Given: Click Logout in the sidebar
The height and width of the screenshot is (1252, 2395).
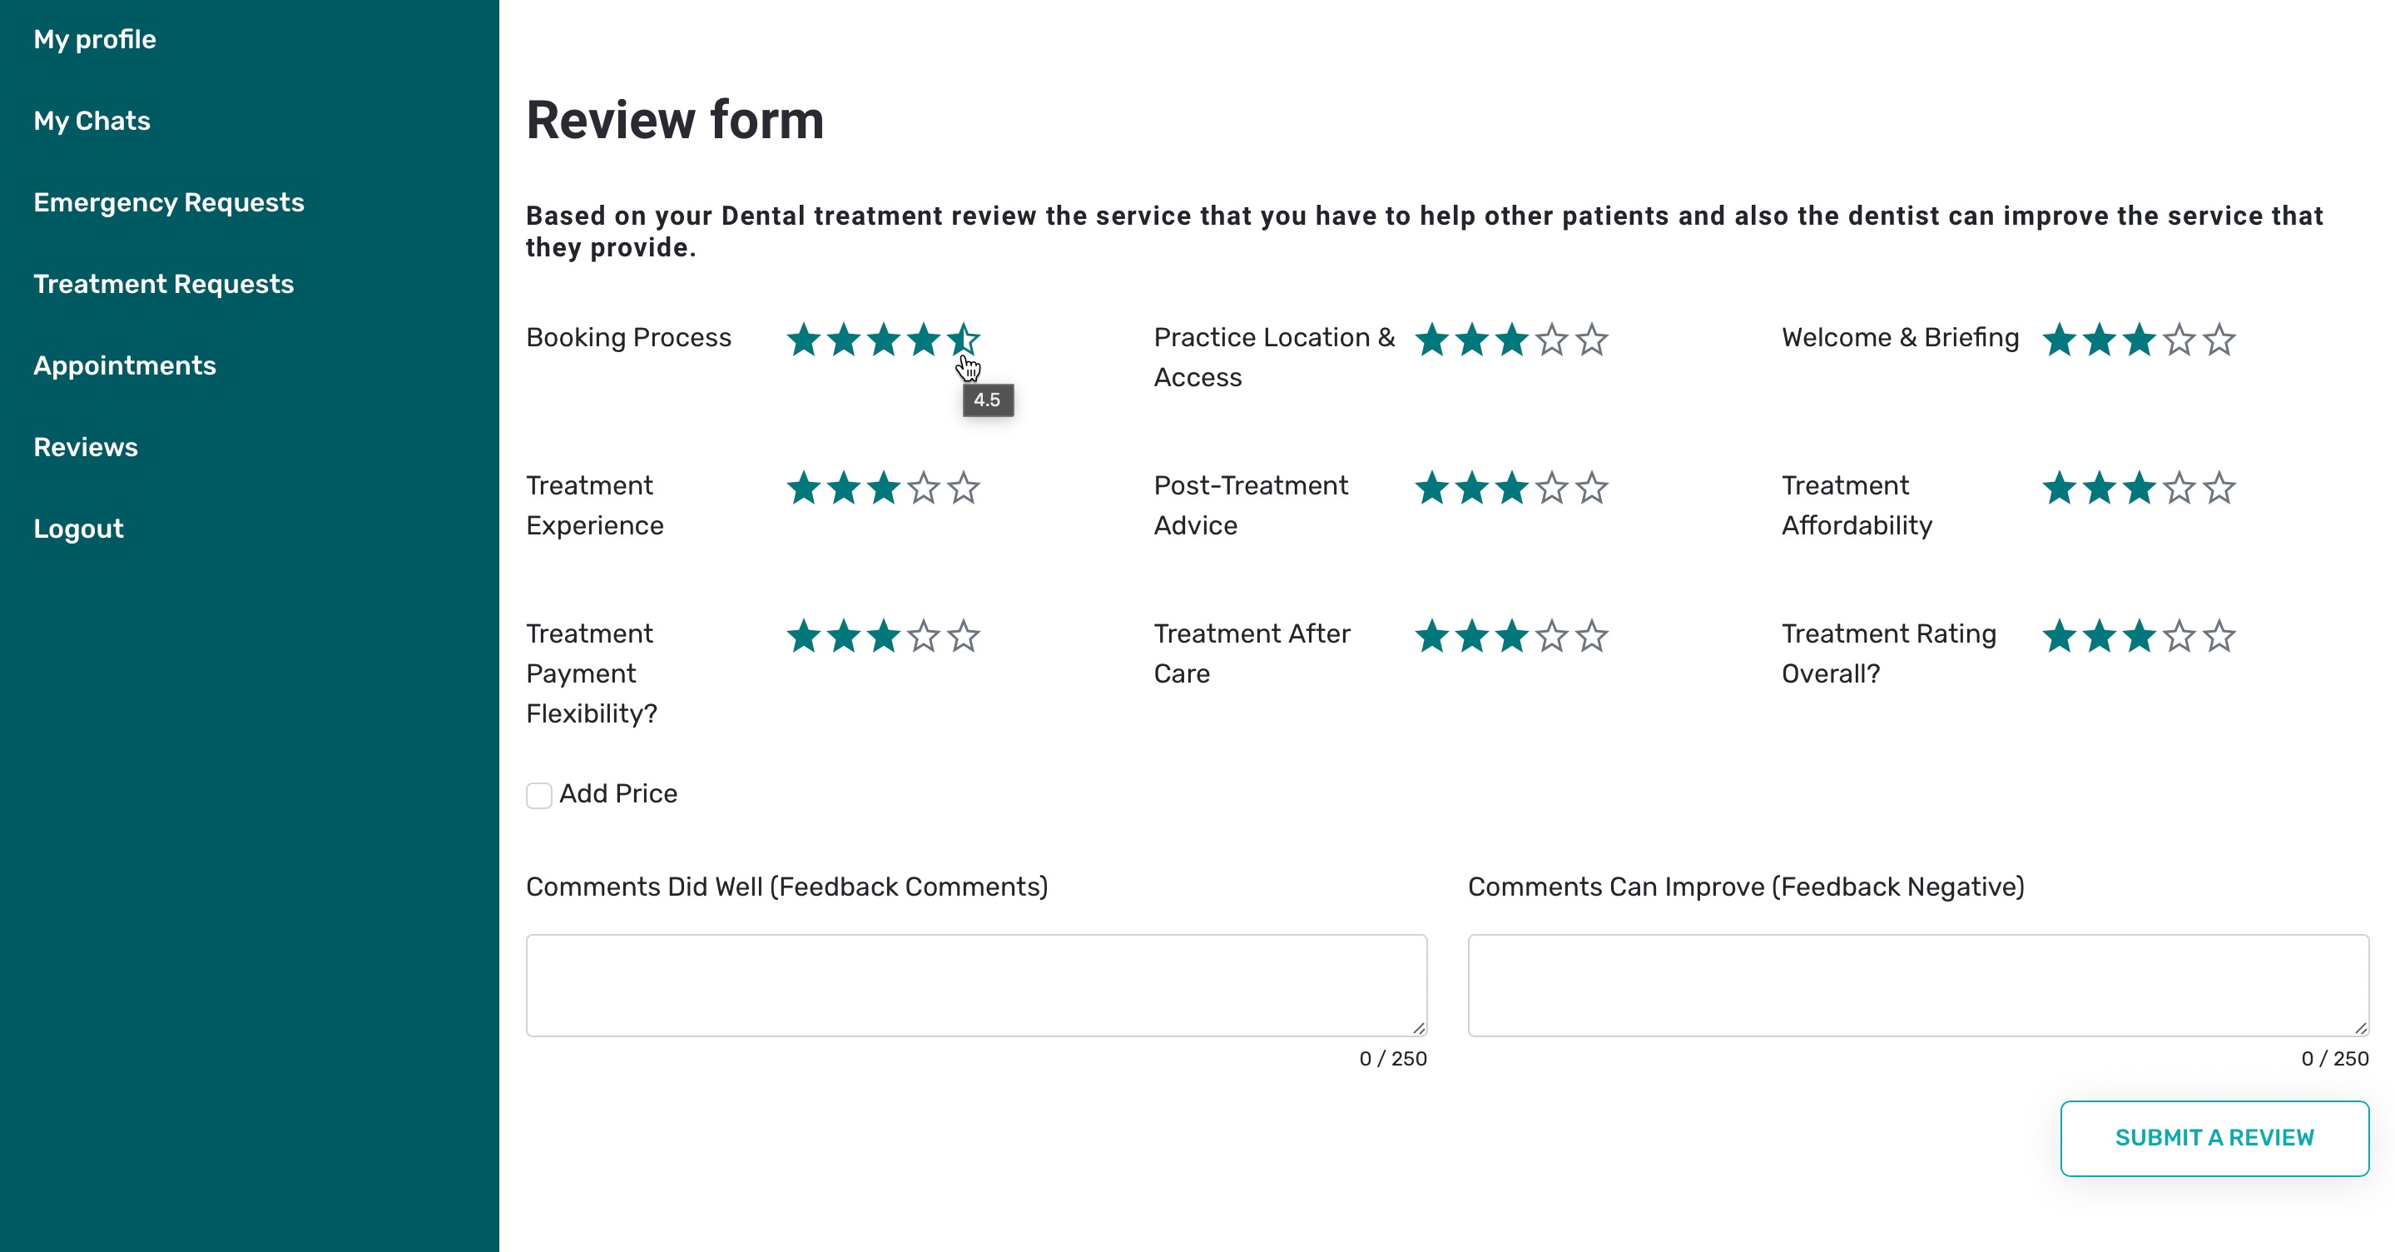Looking at the screenshot, I should [x=78, y=529].
